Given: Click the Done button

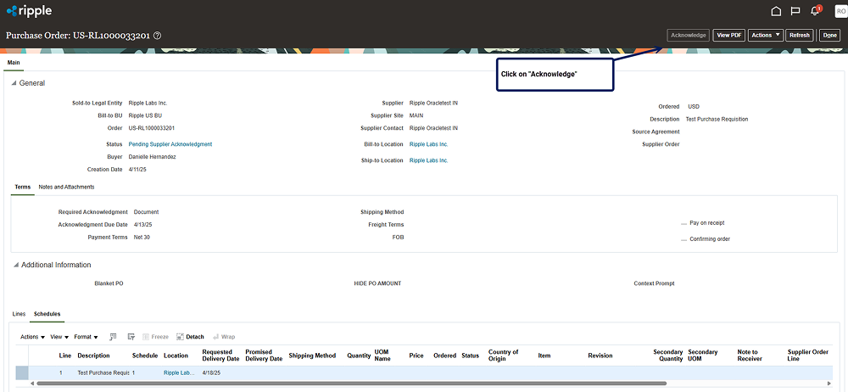Looking at the screenshot, I should (829, 35).
